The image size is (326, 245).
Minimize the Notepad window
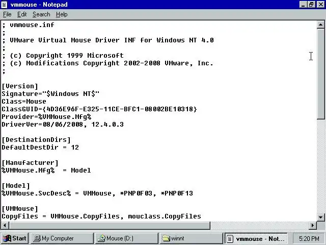(303, 5)
